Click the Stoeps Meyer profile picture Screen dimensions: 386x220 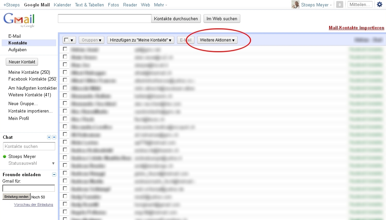[295, 5]
